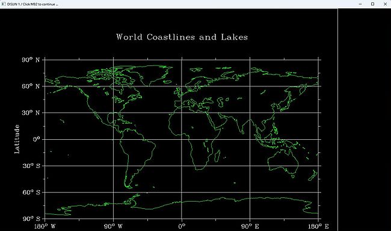Screen dimensions: 391x231
Task: Click the DISLIN app icon in title bar
Action: tap(3, 4)
